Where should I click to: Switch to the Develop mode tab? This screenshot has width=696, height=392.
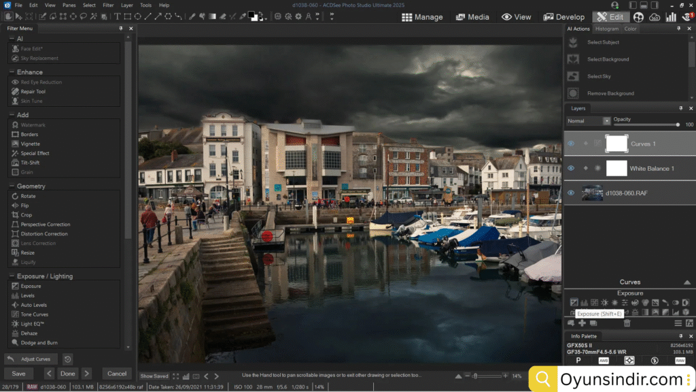pos(563,16)
